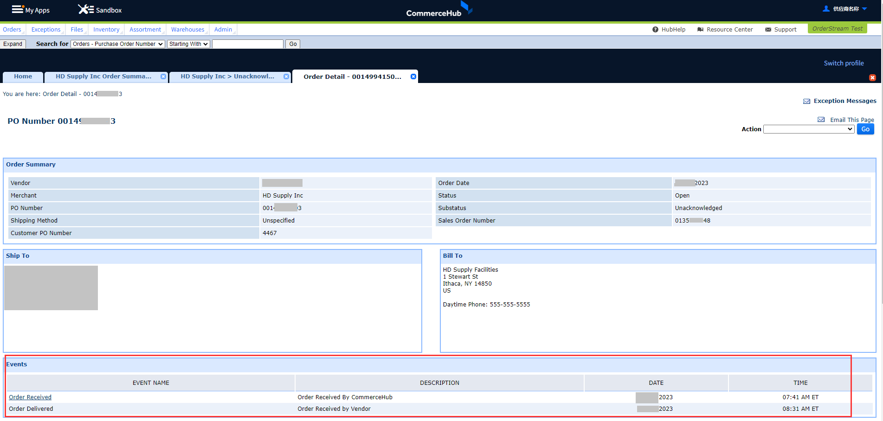Image resolution: width=883 pixels, height=421 pixels.
Task: Click the red close-all tabs icon
Action: [872, 77]
